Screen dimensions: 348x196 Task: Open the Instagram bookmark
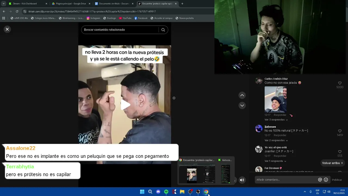click(x=93, y=18)
